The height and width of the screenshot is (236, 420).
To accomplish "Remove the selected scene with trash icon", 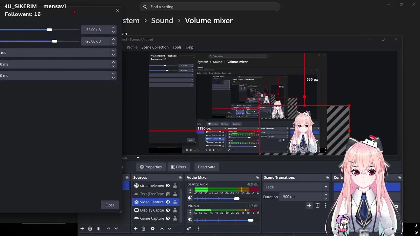I will tap(90, 228).
